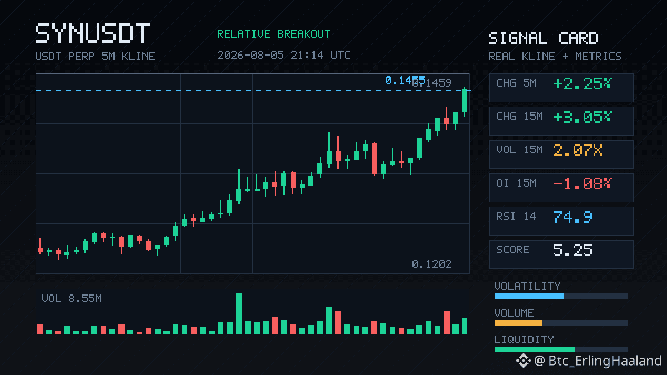Image resolution: width=667 pixels, height=375 pixels.
Task: Click the CHG 15M label
Action: click(520, 117)
